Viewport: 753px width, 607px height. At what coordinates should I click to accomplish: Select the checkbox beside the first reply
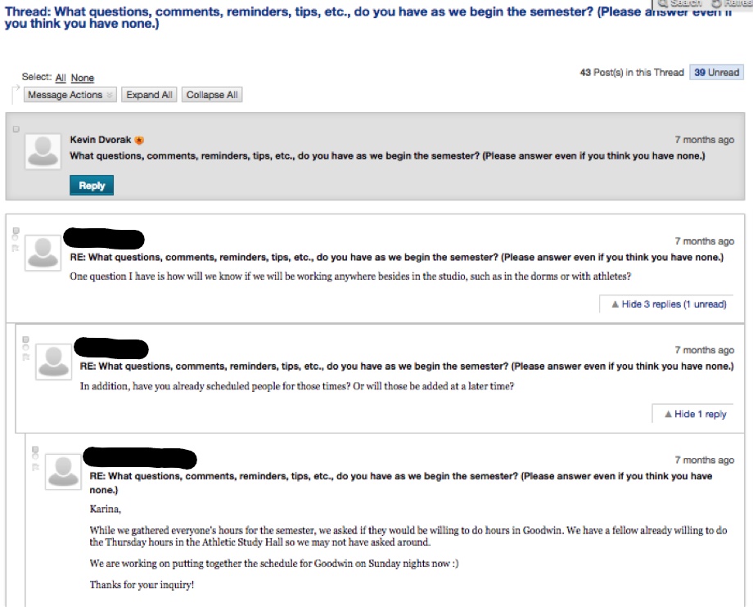click(16, 229)
